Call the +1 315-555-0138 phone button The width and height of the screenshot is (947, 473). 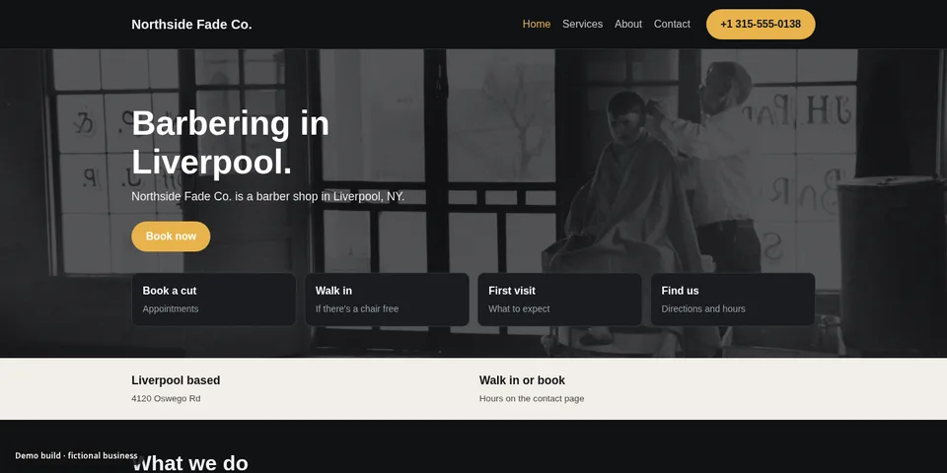pos(761,24)
